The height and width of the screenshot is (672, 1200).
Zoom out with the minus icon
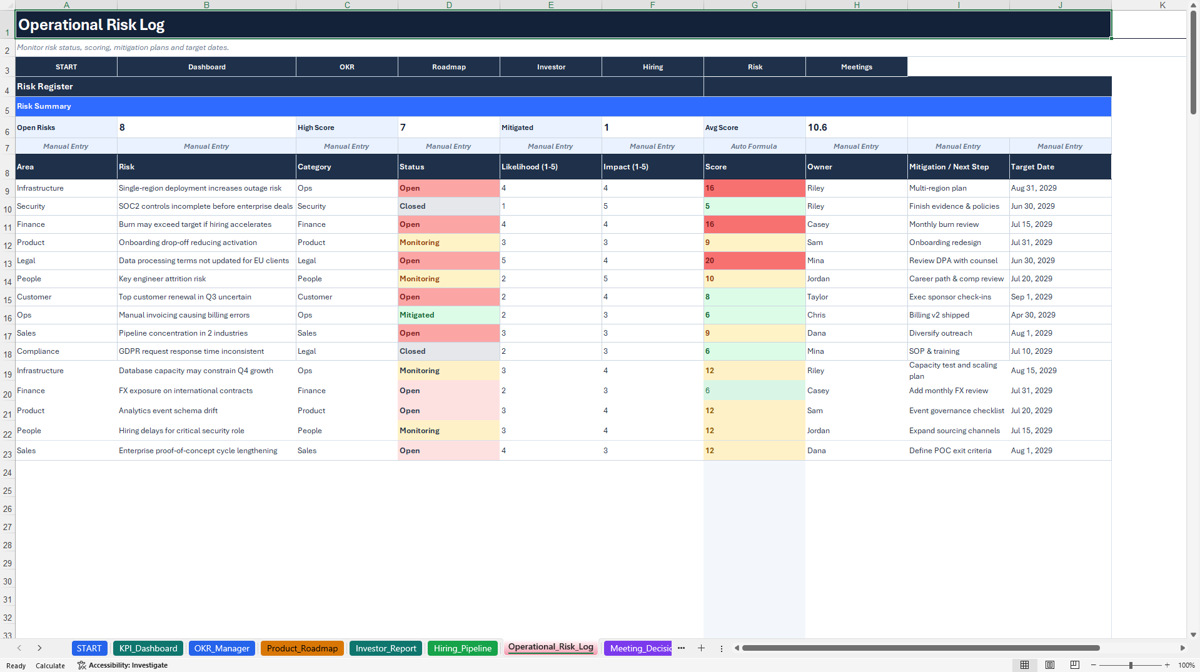[1094, 665]
